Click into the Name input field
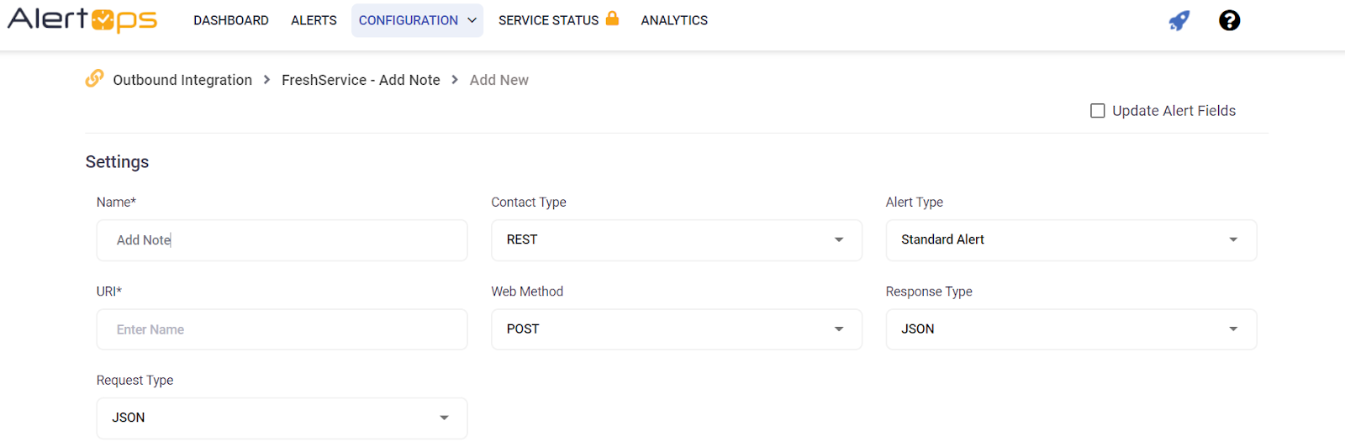The width and height of the screenshot is (1345, 447). (282, 240)
